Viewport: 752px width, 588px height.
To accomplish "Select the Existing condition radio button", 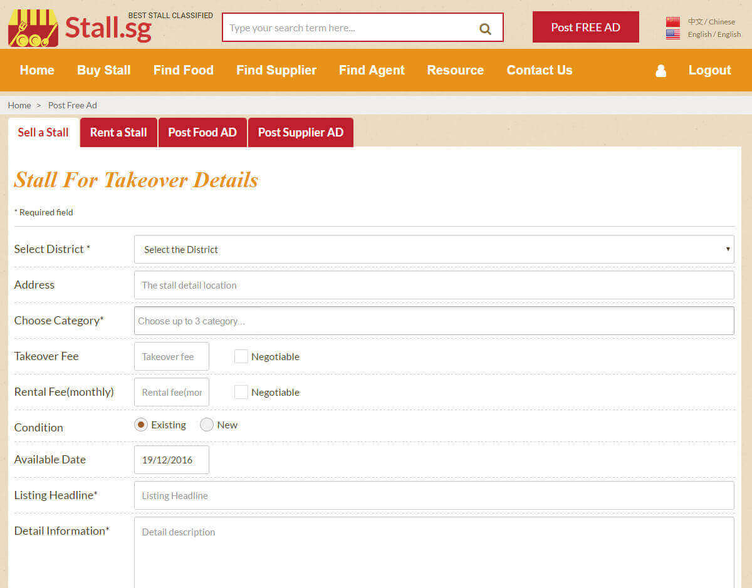I will point(141,425).
